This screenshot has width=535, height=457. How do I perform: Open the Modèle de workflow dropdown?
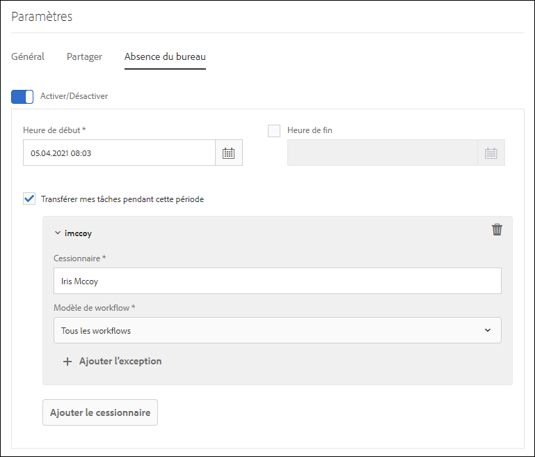[x=277, y=330]
